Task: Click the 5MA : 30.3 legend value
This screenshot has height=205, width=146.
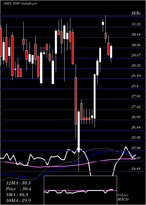Action: coord(17,195)
